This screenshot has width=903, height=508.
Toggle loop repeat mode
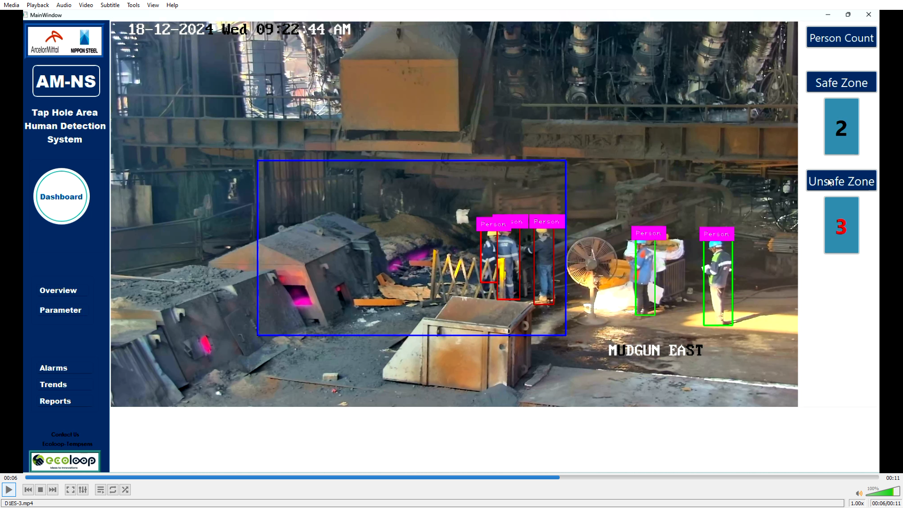click(113, 490)
